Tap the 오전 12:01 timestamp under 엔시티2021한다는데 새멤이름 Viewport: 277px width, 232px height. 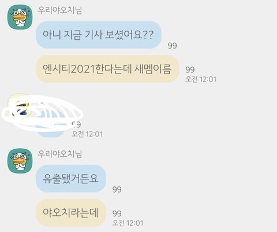[201, 79]
